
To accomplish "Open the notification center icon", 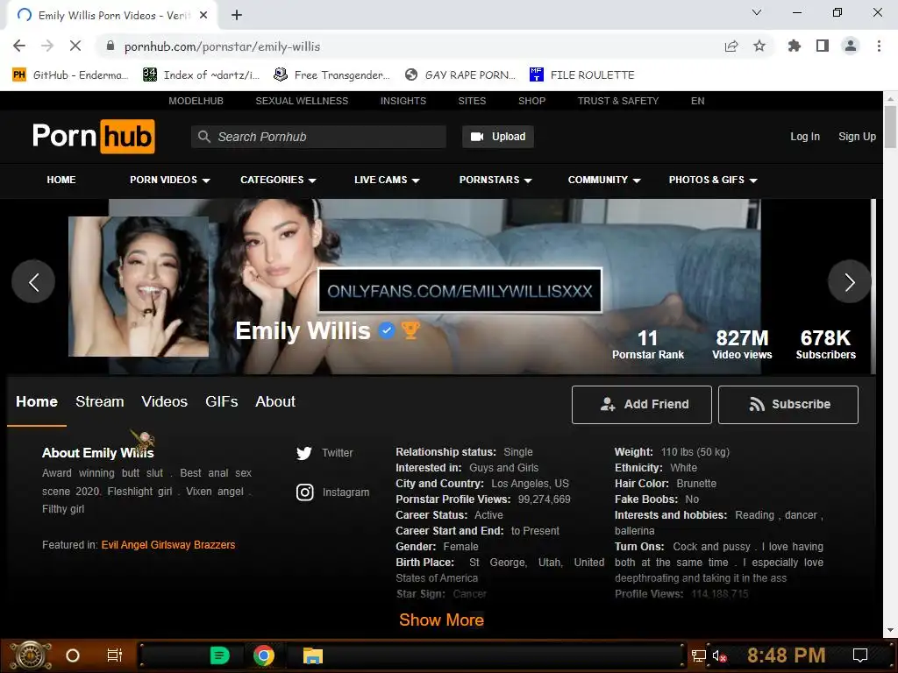I will click(860, 655).
